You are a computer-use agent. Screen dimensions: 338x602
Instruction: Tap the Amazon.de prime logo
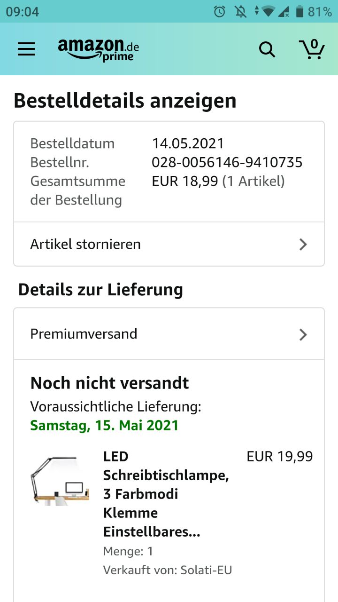[98, 49]
